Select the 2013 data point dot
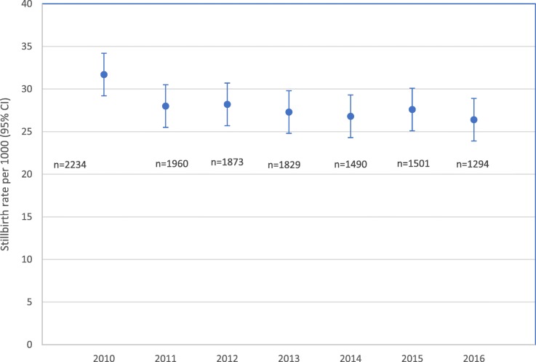536x362 pixels. pos(289,112)
